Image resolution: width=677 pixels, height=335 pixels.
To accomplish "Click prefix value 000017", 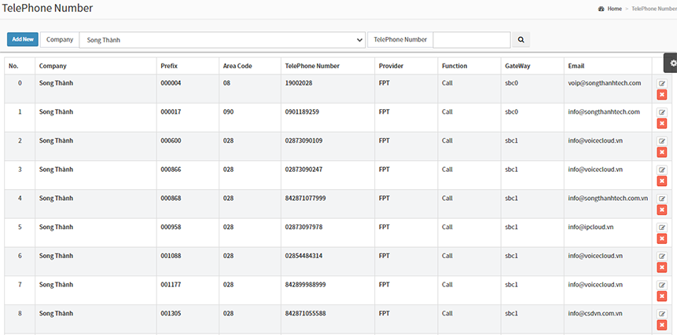I will click(x=171, y=112).
